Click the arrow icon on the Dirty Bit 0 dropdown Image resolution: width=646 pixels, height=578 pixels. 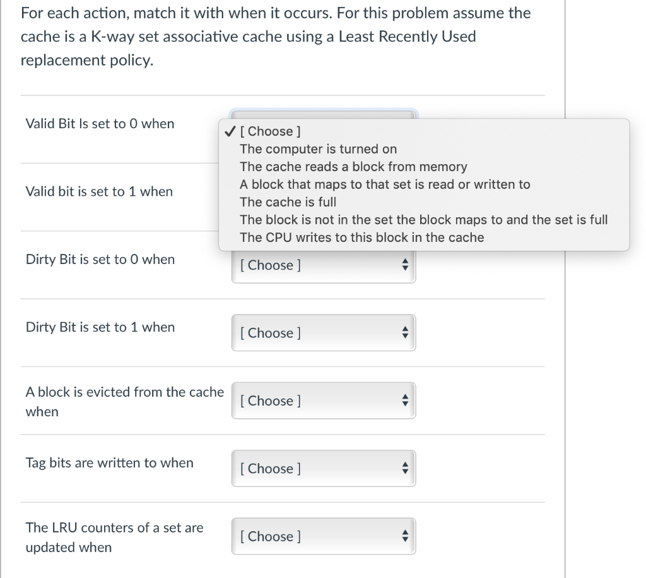coord(406,265)
